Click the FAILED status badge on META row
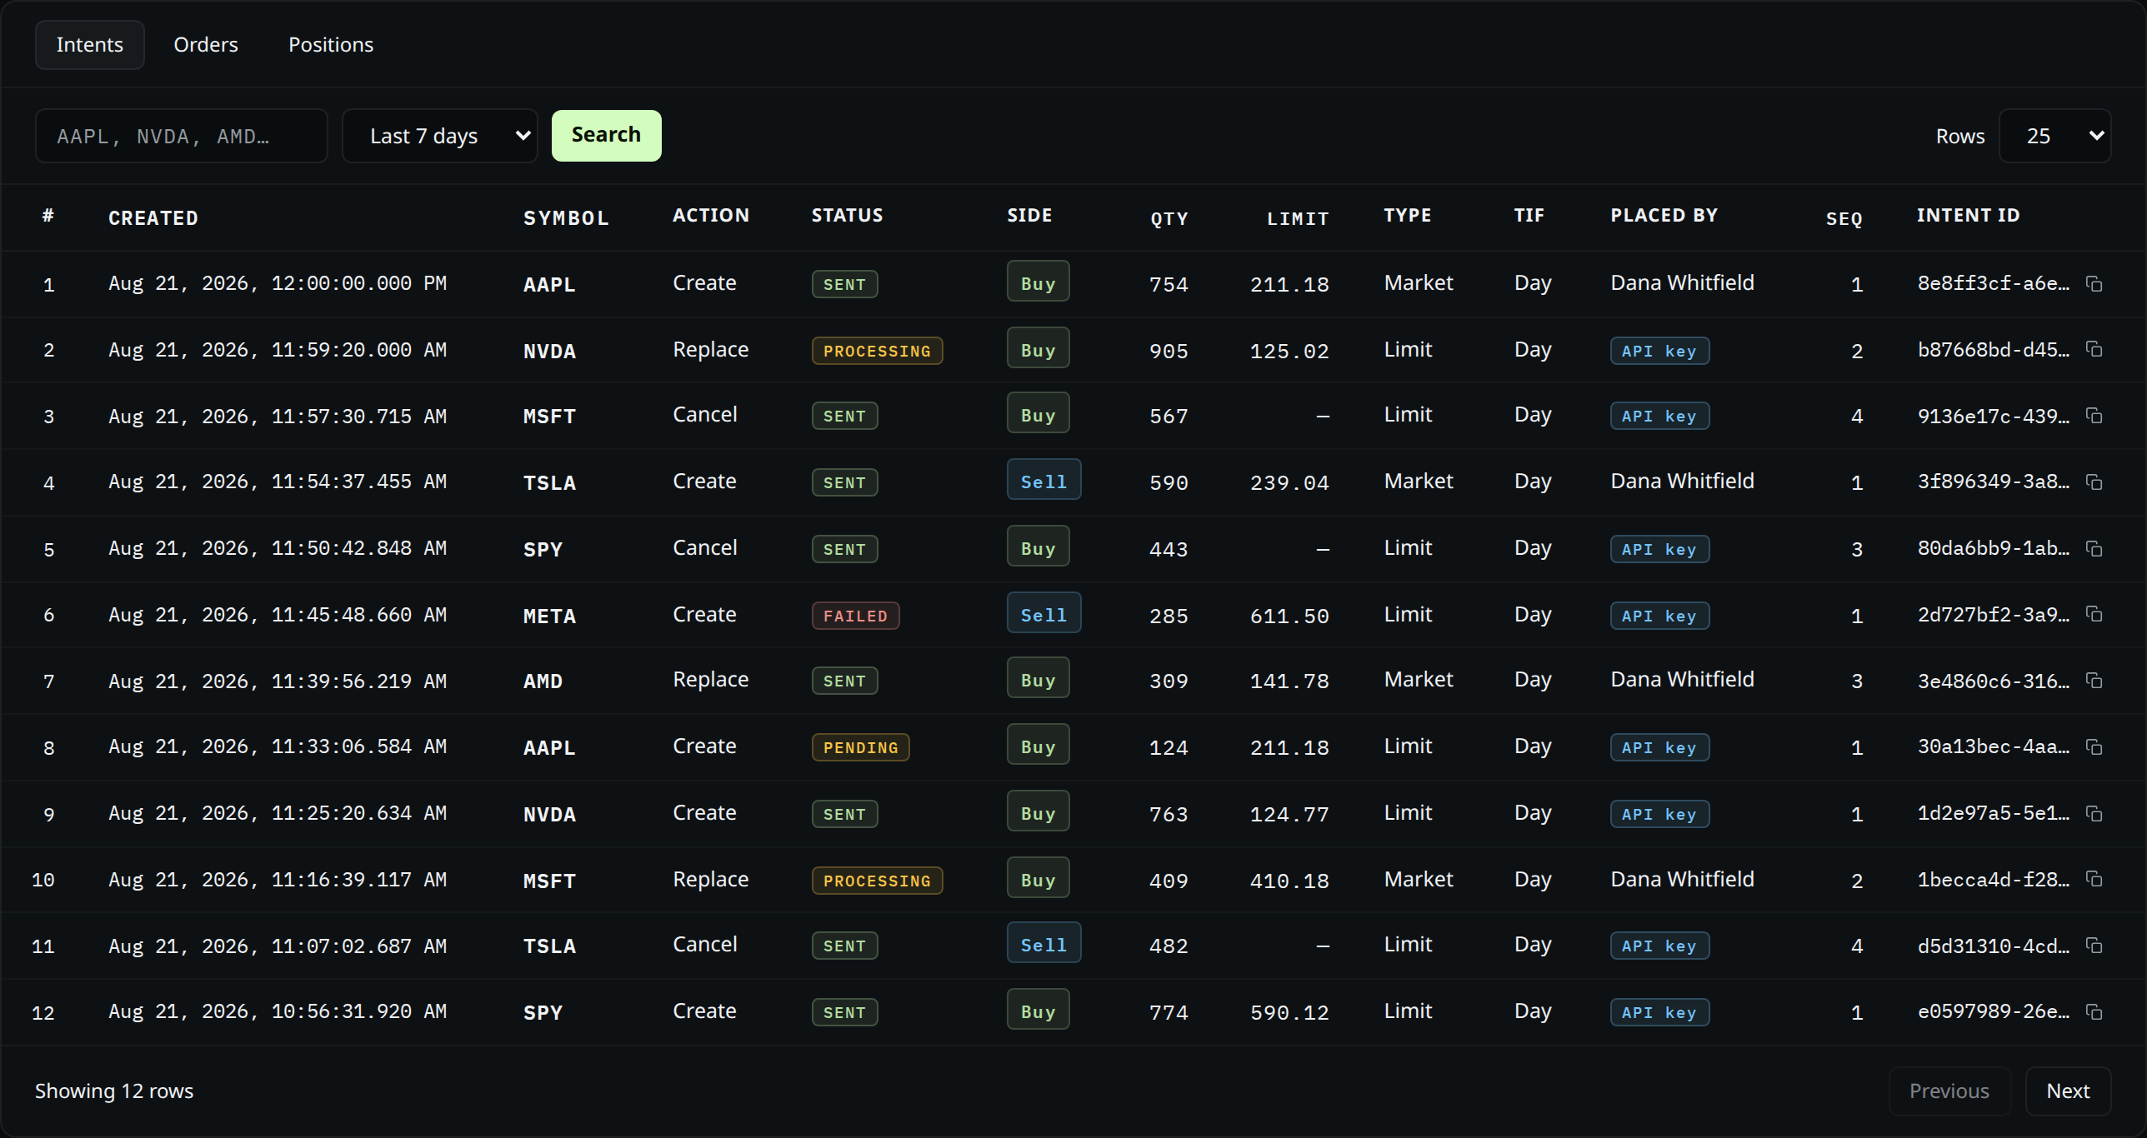 tap(855, 616)
